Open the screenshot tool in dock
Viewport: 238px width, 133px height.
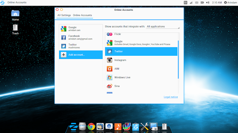tap(154, 126)
